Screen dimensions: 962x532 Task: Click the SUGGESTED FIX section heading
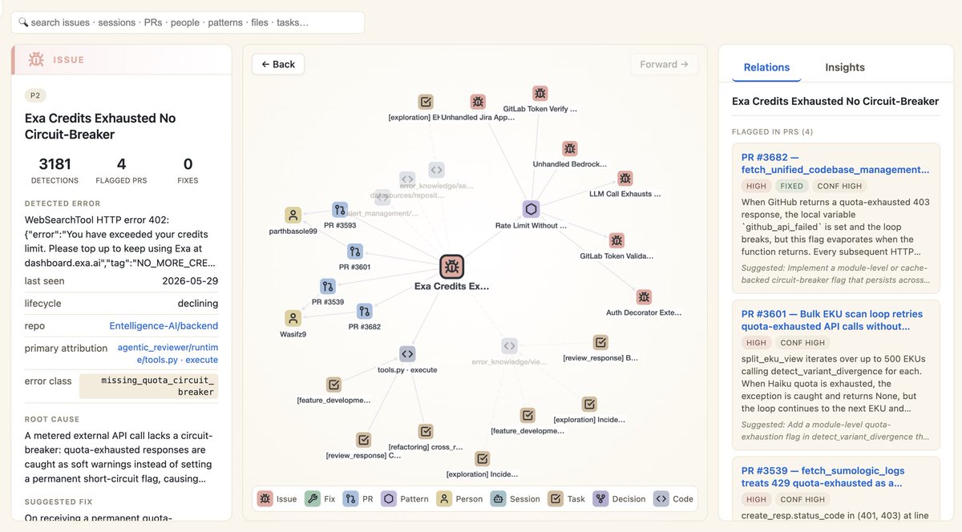[x=59, y=502]
